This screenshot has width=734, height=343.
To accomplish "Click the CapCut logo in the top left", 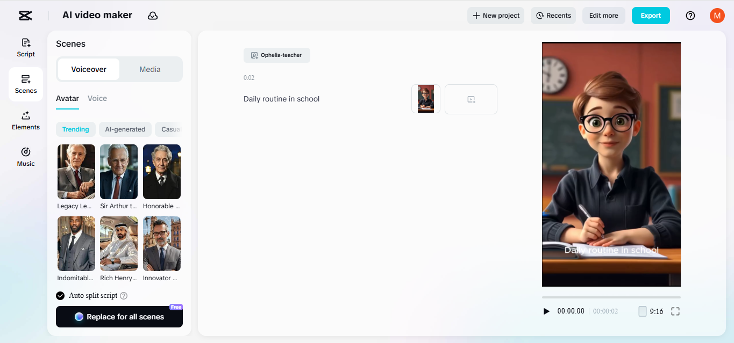I will [25, 16].
